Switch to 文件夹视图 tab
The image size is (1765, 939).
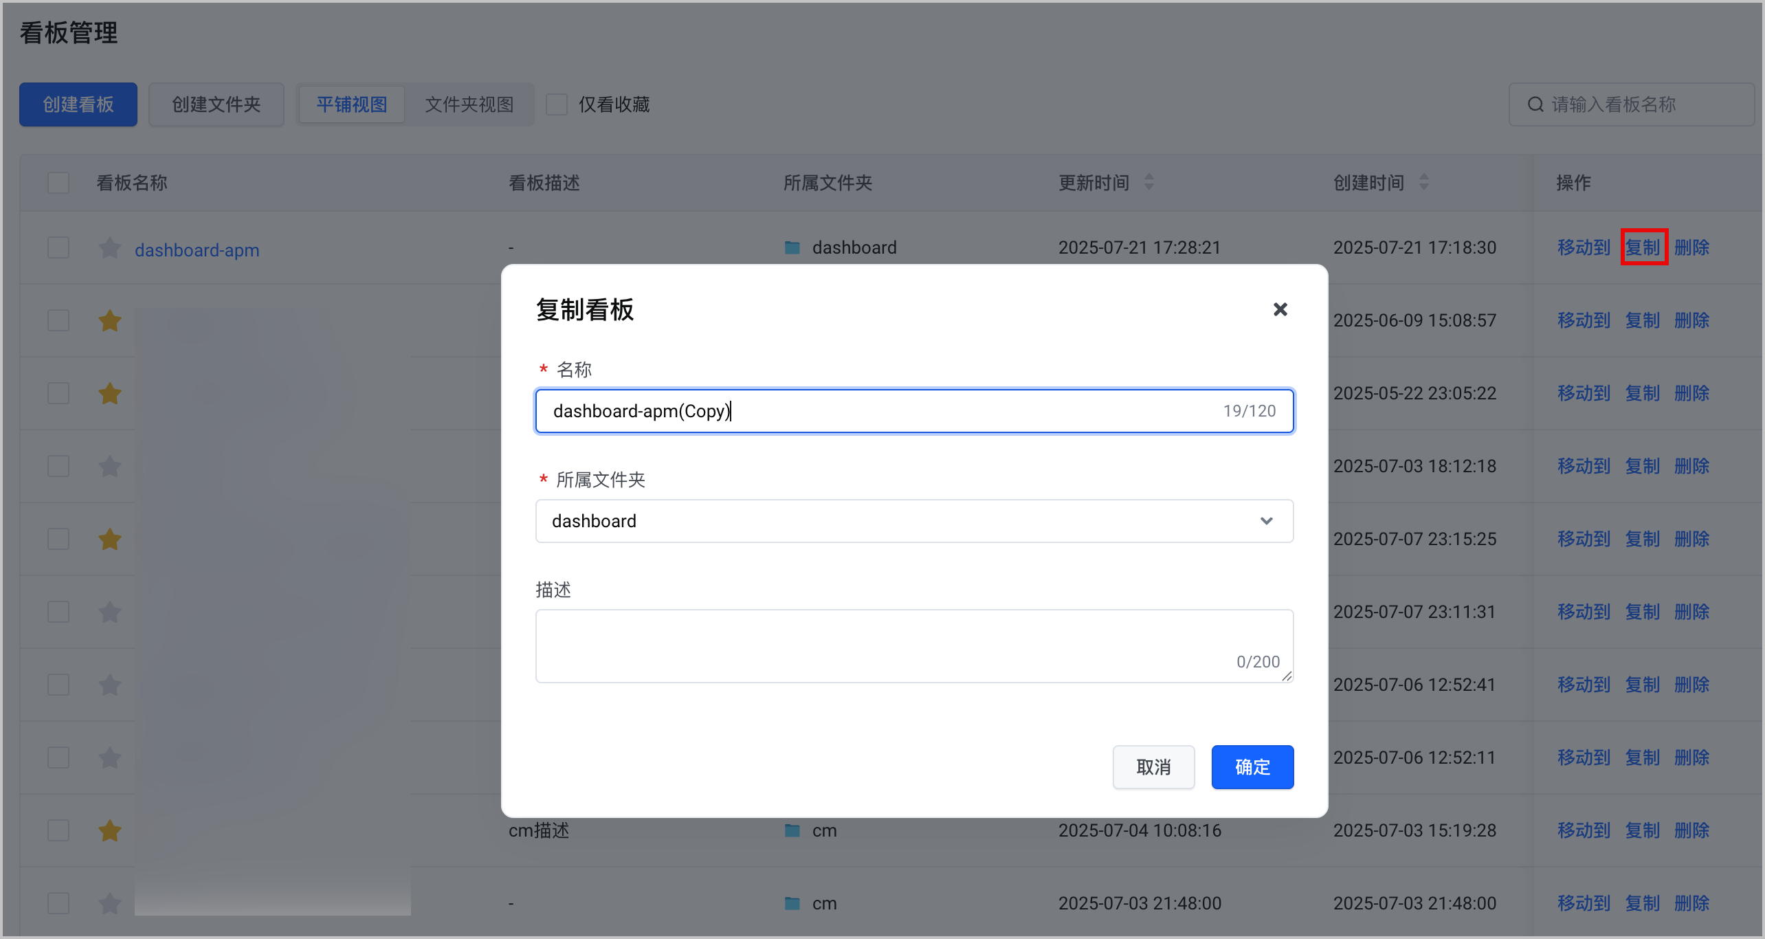(x=469, y=104)
